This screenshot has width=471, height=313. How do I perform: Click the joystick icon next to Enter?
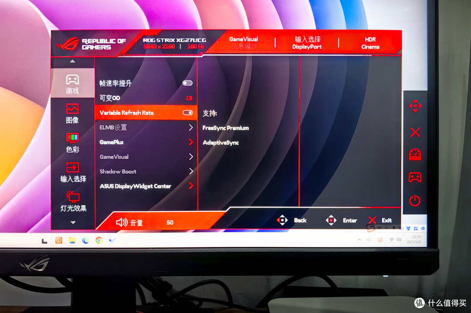point(331,220)
